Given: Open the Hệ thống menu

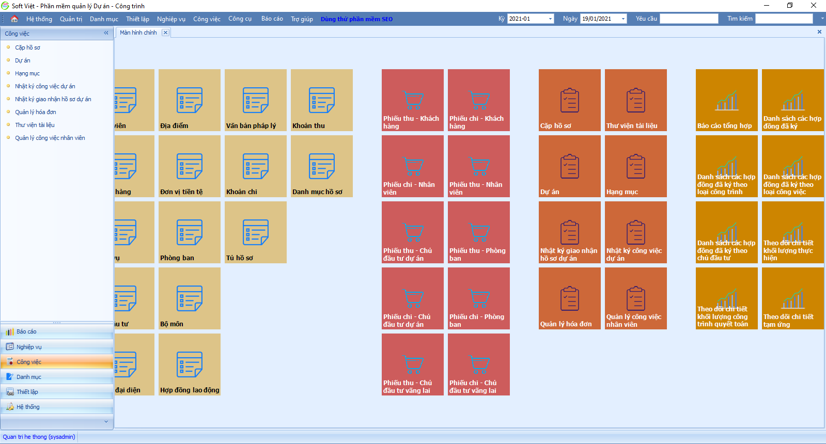Looking at the screenshot, I should (x=39, y=19).
